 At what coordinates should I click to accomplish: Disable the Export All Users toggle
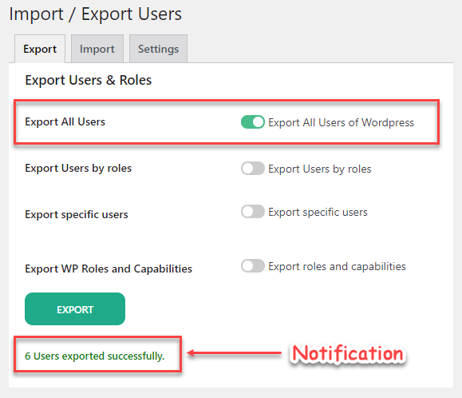[x=252, y=122]
